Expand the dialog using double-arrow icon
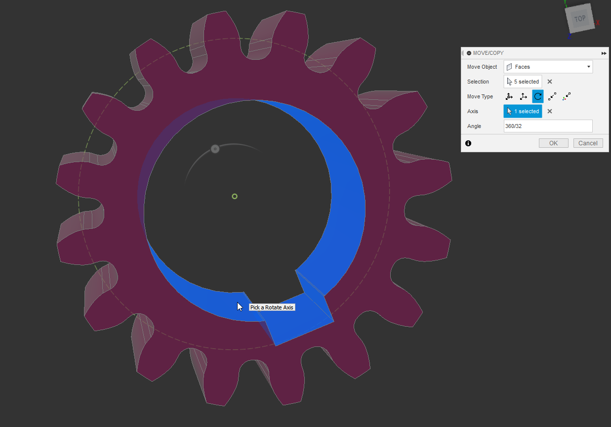 click(604, 53)
